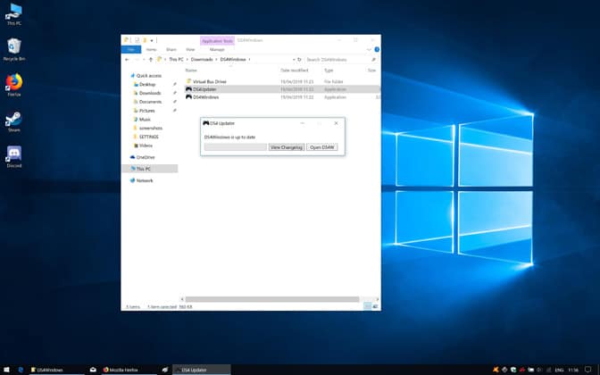Switch to the Home ribbon tab
The height and width of the screenshot is (375, 600).
click(x=151, y=50)
